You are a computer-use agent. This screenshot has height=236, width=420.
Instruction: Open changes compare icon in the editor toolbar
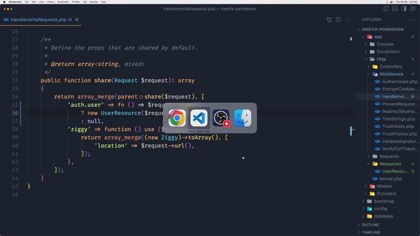point(329,20)
